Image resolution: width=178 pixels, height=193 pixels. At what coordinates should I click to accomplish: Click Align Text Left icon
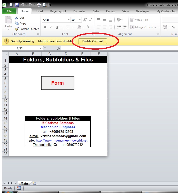[99, 27]
